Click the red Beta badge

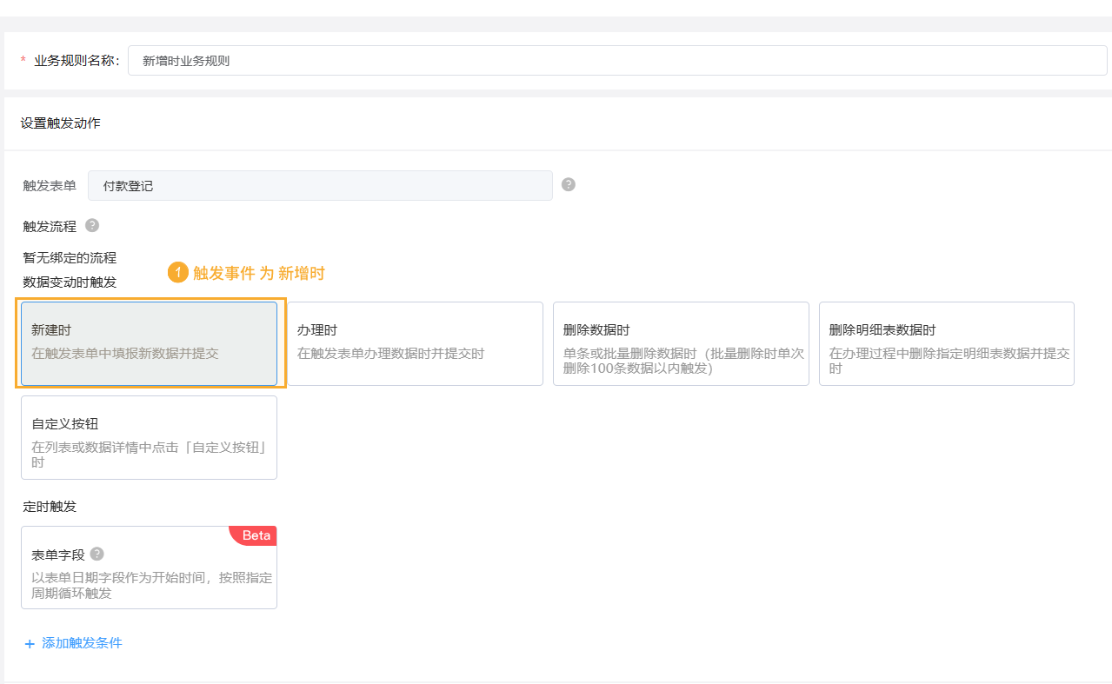(256, 535)
